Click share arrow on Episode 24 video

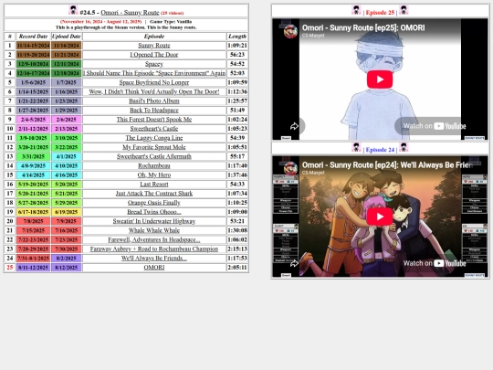294,263
